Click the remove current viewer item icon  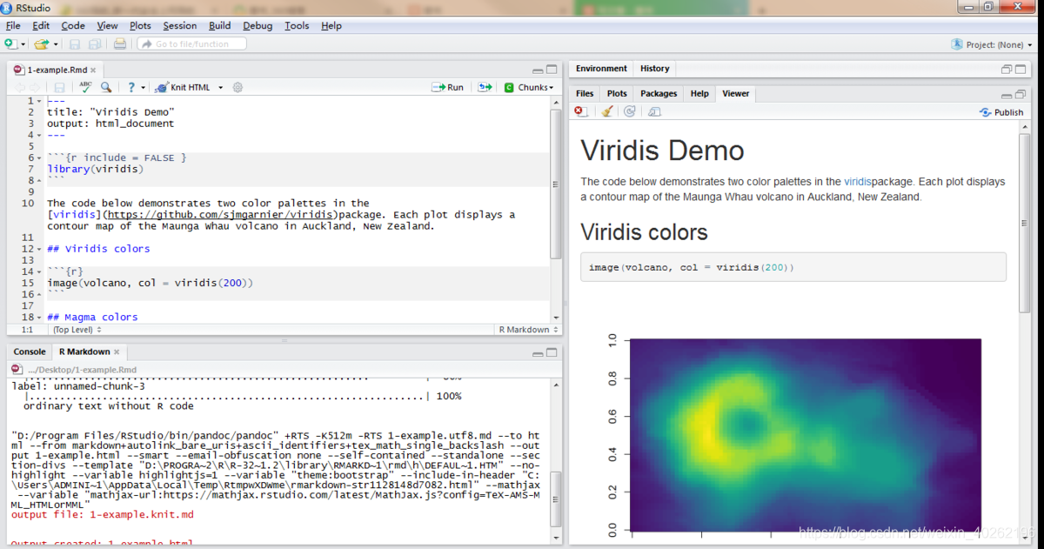(581, 111)
